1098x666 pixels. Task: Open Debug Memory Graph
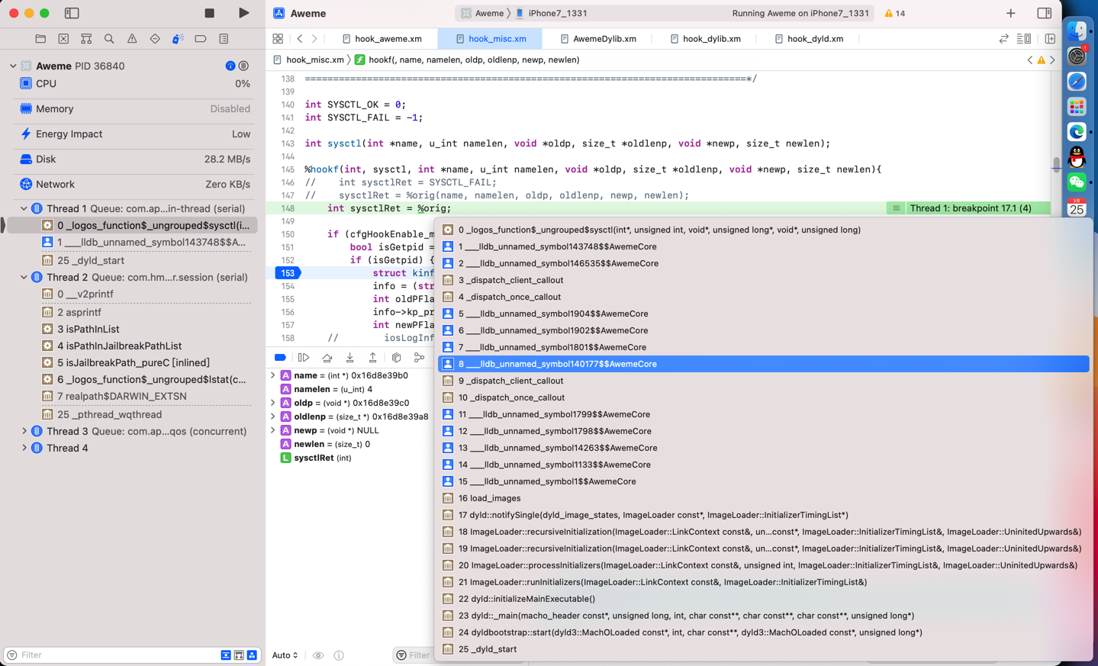coord(419,358)
